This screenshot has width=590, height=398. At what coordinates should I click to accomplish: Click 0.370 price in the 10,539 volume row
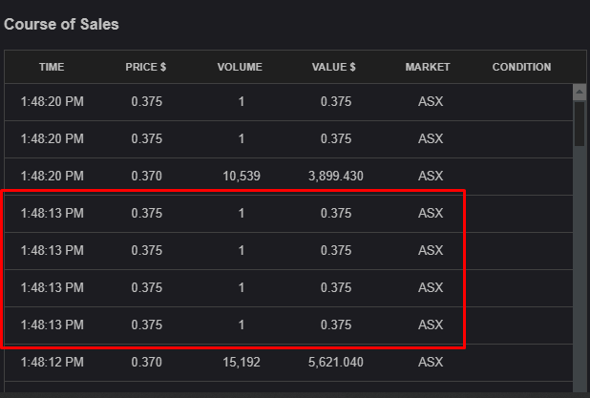click(147, 176)
